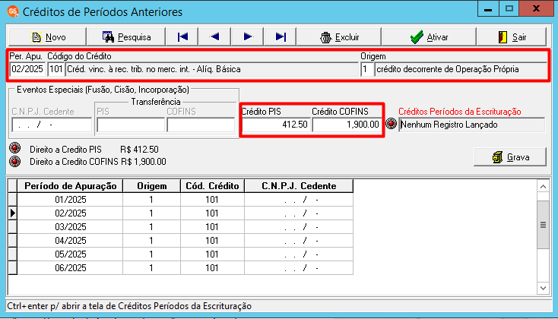Click scrollbar down arrow in grid
This screenshot has width=558, height=319.
click(x=543, y=288)
